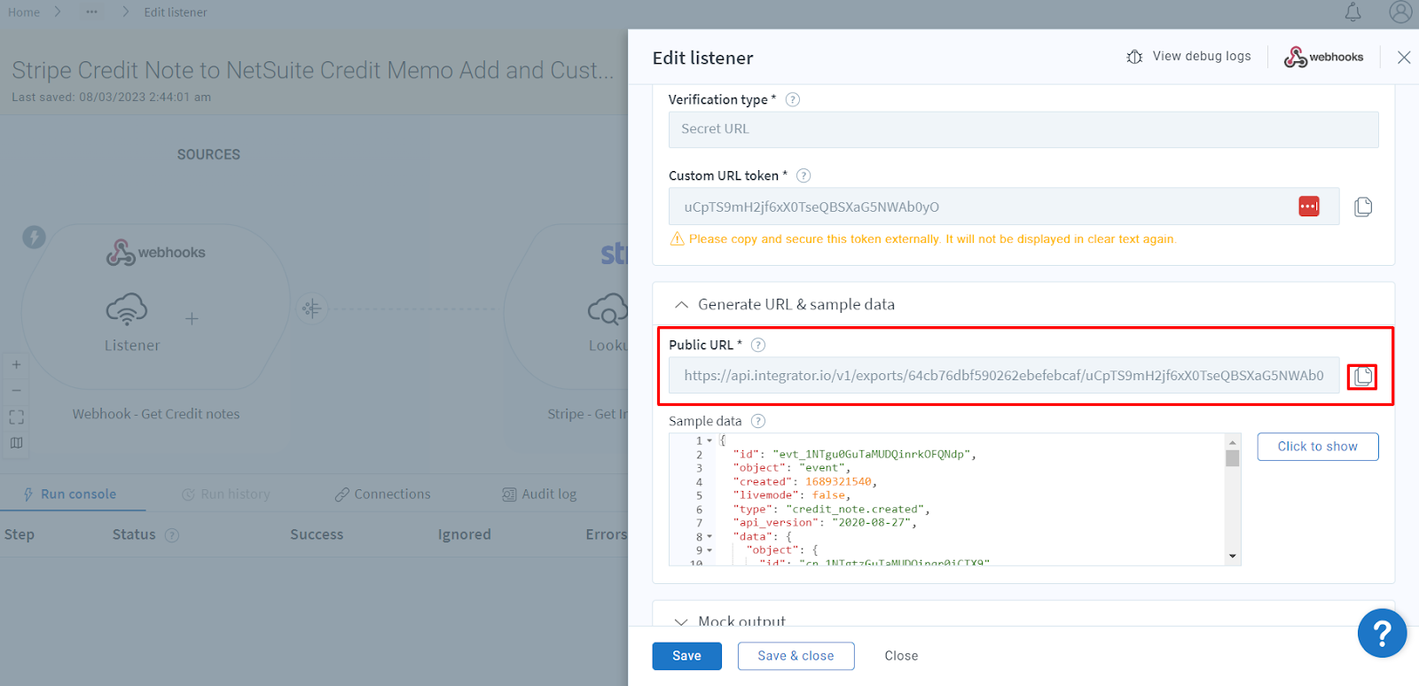Click the token warning message text
The height and width of the screenshot is (686, 1419).
tap(932, 239)
